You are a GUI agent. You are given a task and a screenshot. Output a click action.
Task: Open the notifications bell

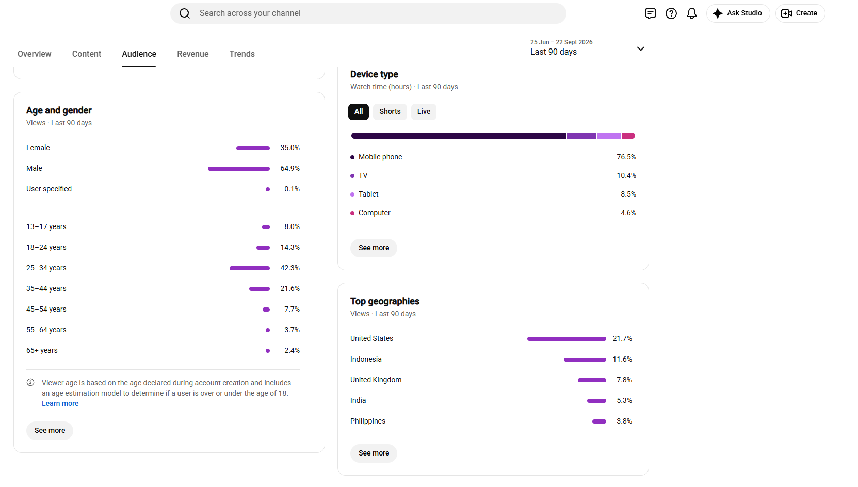point(692,13)
